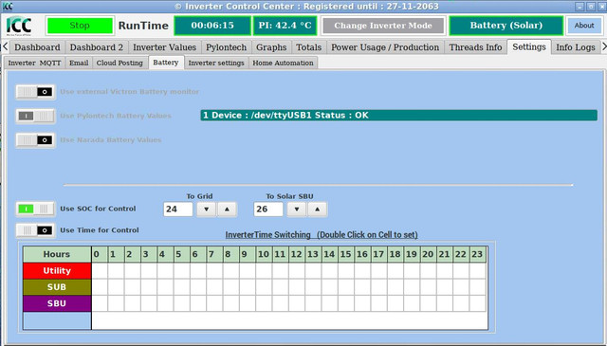Screen dimensions: 607x346
Task: Disable Use SOC for Control switch
Action: point(35,209)
